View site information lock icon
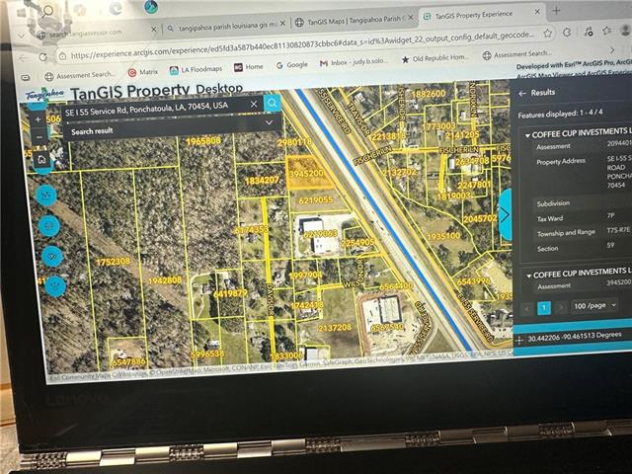 pyautogui.click(x=62, y=56)
